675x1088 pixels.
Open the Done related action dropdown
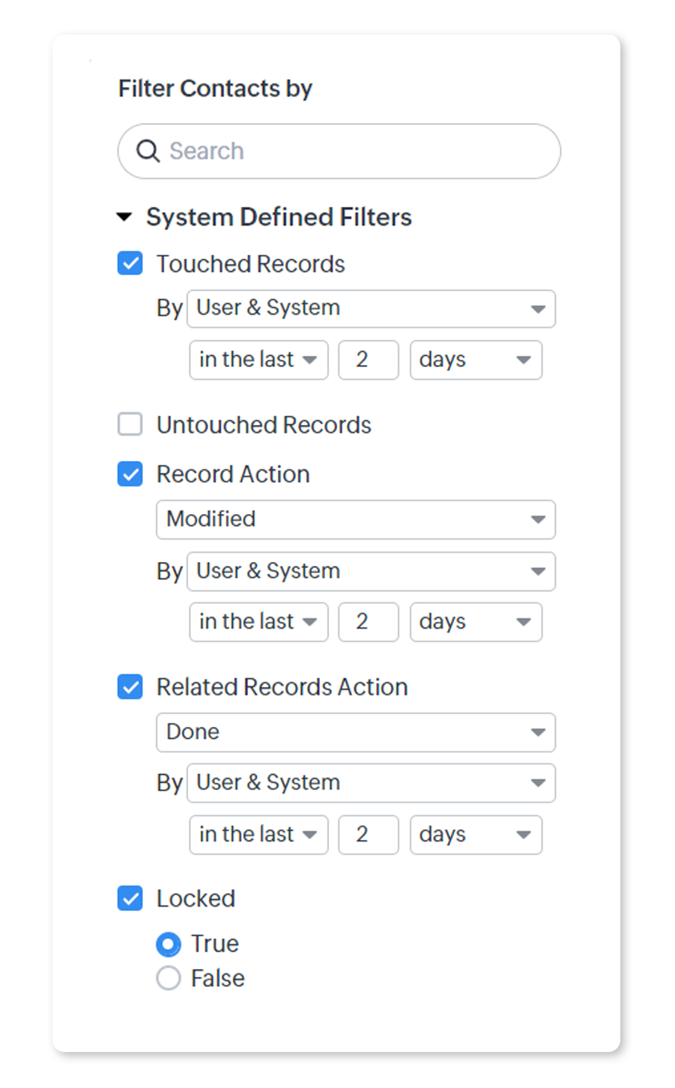pyautogui.click(x=356, y=732)
